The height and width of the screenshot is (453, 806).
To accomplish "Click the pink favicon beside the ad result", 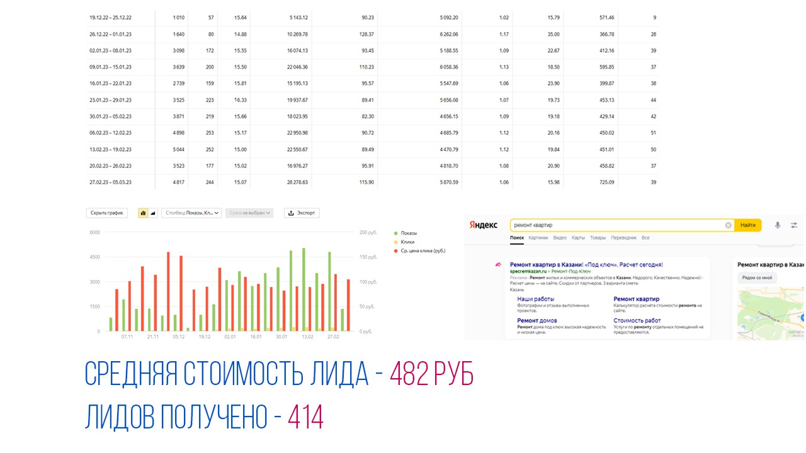I will (x=499, y=265).
